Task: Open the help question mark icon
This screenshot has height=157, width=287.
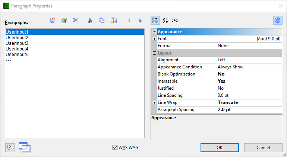Action: point(10,147)
